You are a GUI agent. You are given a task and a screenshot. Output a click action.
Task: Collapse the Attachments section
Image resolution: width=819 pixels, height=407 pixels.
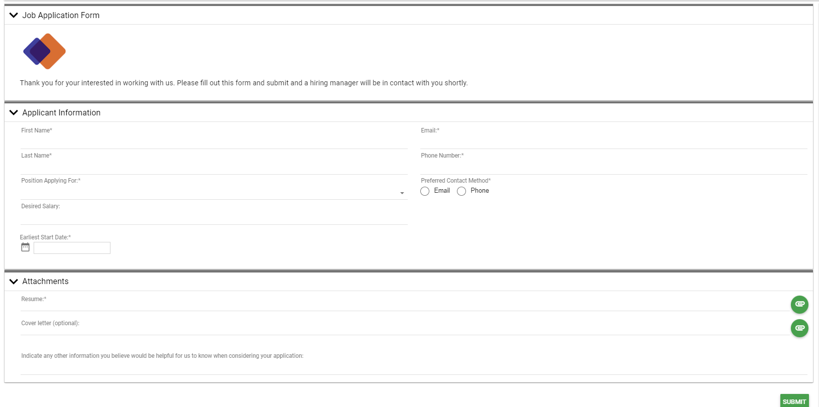click(14, 282)
